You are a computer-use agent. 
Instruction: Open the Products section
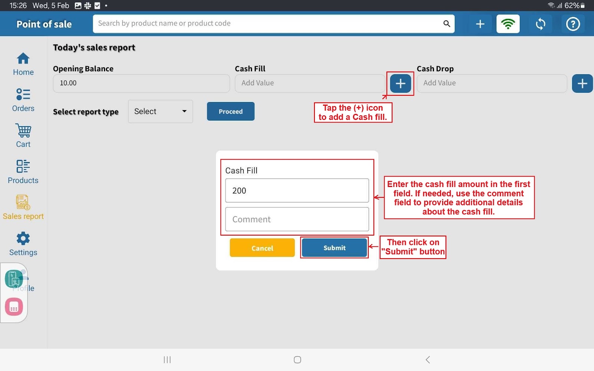[23, 172]
